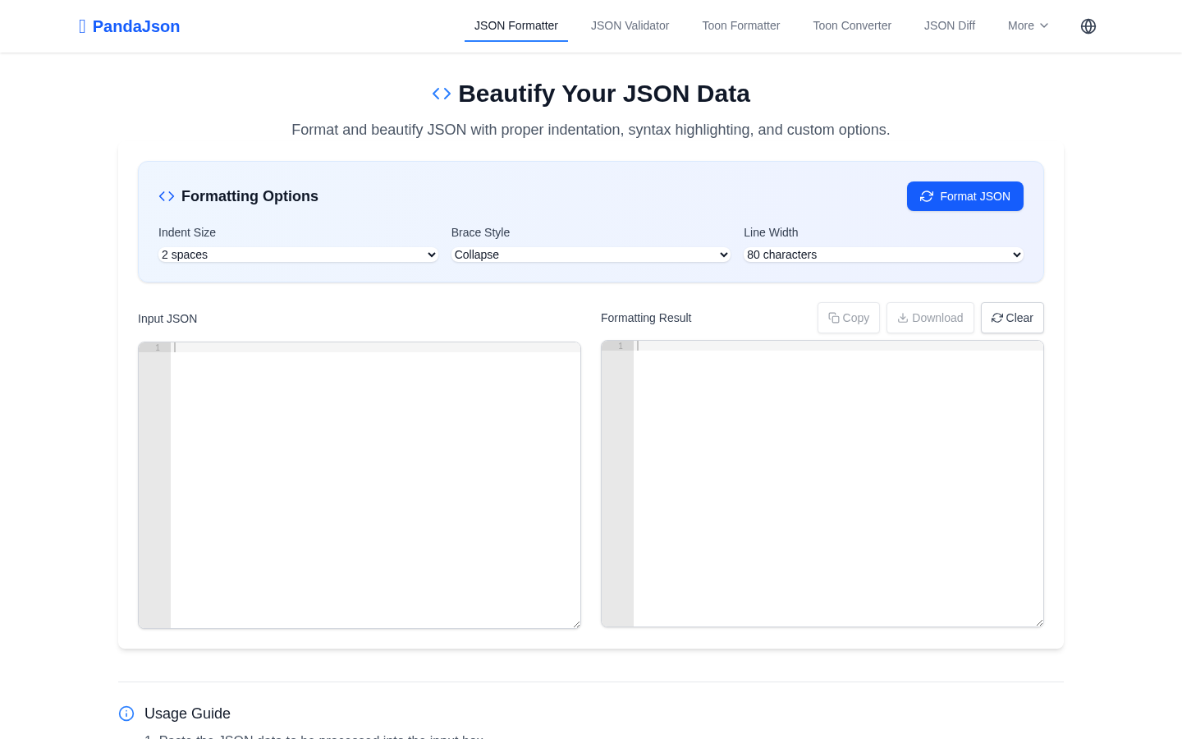Go to Toon Formatter page
1182x739 pixels.
click(741, 25)
